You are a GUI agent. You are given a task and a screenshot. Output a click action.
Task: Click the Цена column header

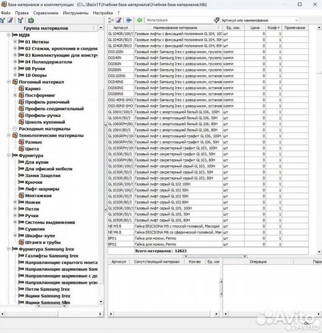click(255, 28)
